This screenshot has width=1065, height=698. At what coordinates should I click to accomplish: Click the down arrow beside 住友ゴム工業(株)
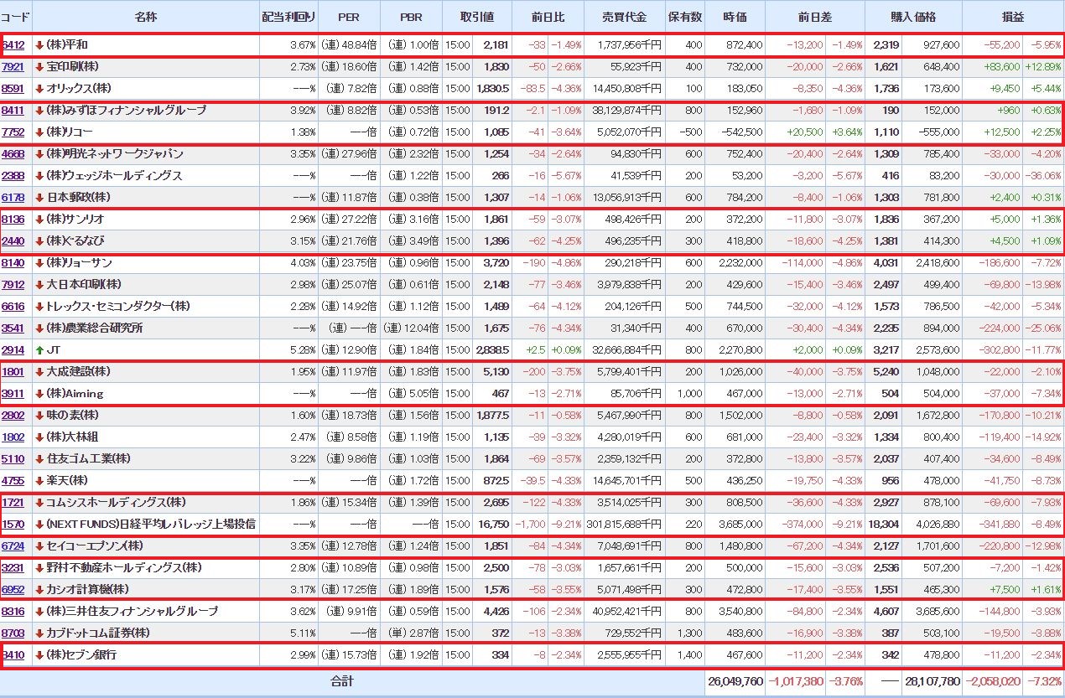pyautogui.click(x=39, y=458)
